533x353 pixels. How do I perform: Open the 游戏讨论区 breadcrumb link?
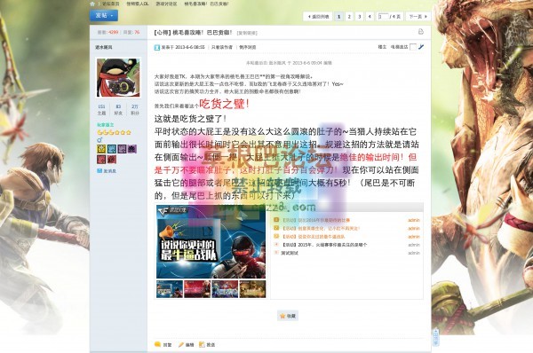coord(167,4)
